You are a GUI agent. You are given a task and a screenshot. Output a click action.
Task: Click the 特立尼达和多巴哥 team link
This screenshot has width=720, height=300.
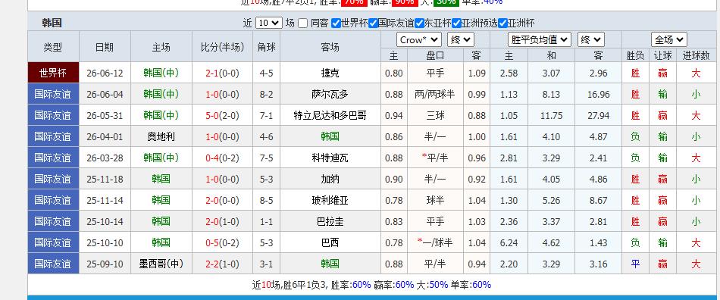(330, 116)
